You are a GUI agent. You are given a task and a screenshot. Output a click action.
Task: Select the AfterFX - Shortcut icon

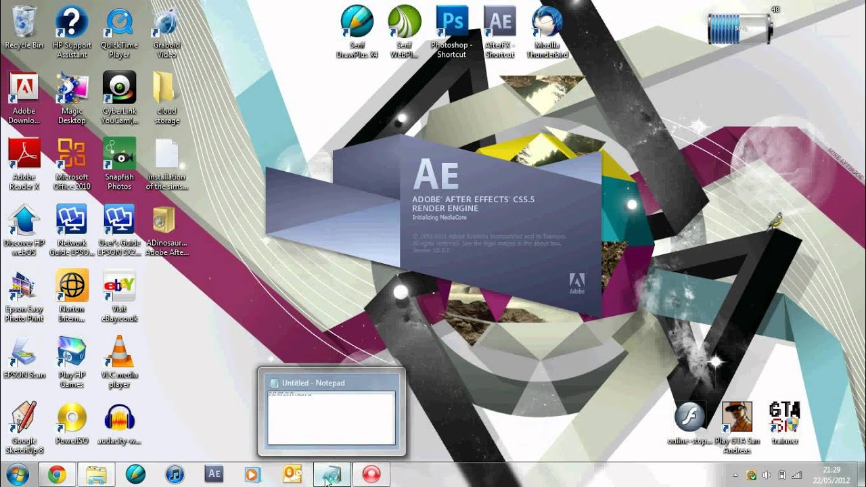[x=499, y=32]
